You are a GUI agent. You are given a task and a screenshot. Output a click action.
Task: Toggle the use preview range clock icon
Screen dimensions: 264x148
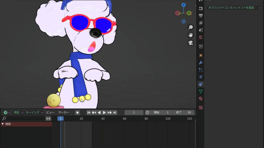pyautogui.click(x=147, y=113)
